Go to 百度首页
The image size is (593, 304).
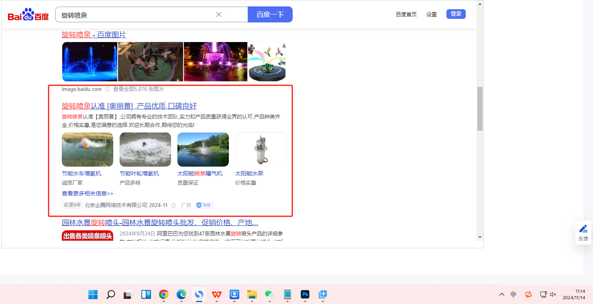coord(406,14)
